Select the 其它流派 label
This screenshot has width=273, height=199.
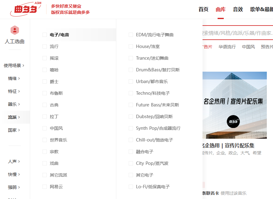(x=58, y=175)
